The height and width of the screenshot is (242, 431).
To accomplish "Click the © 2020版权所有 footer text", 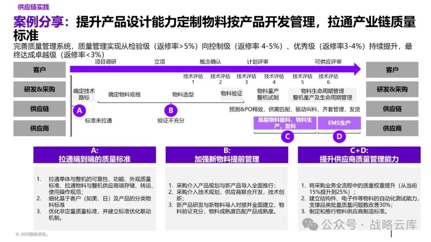I will coord(32,234).
